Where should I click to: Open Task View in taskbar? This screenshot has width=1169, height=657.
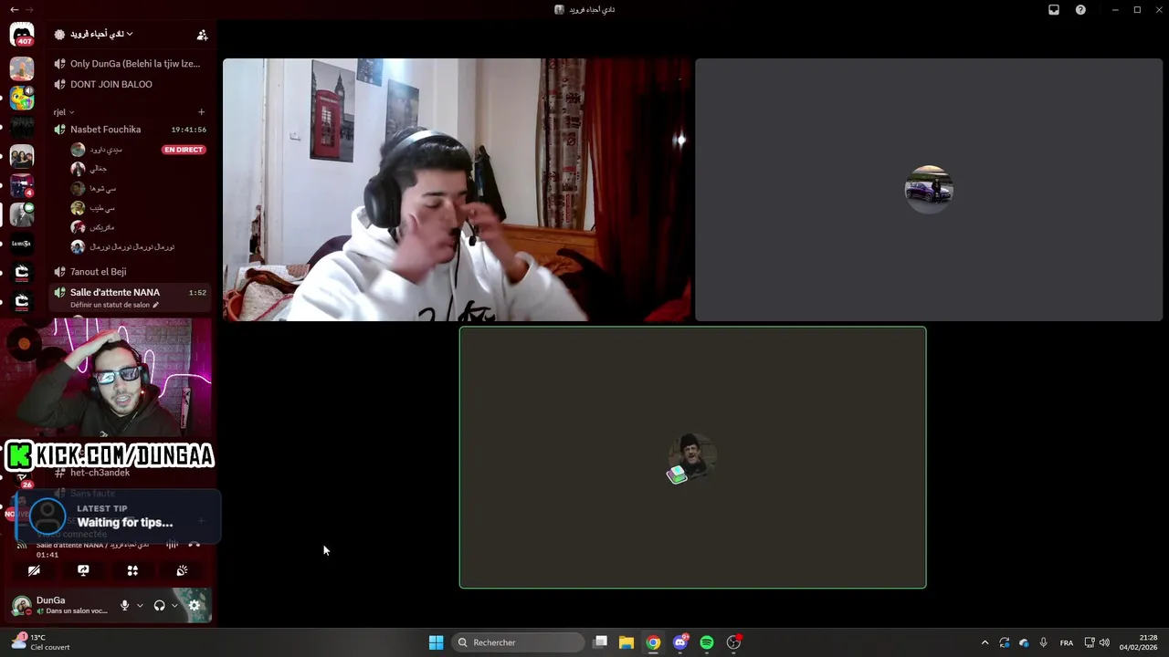600,642
